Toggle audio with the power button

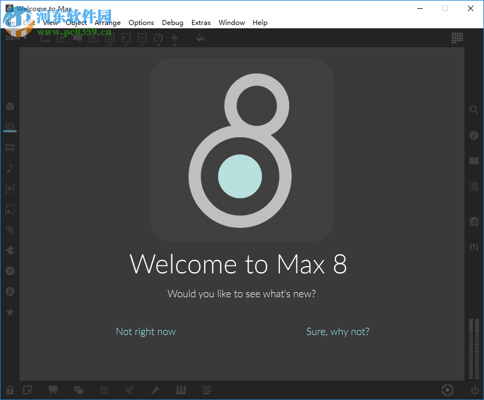pyautogui.click(x=474, y=389)
